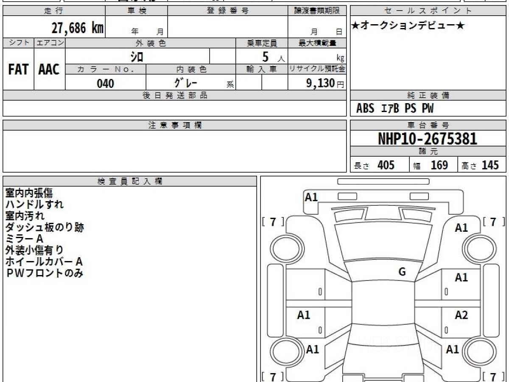The width and height of the screenshot is (509, 382).
Task: Select the exterior color value シロ
Action: [x=137, y=56]
